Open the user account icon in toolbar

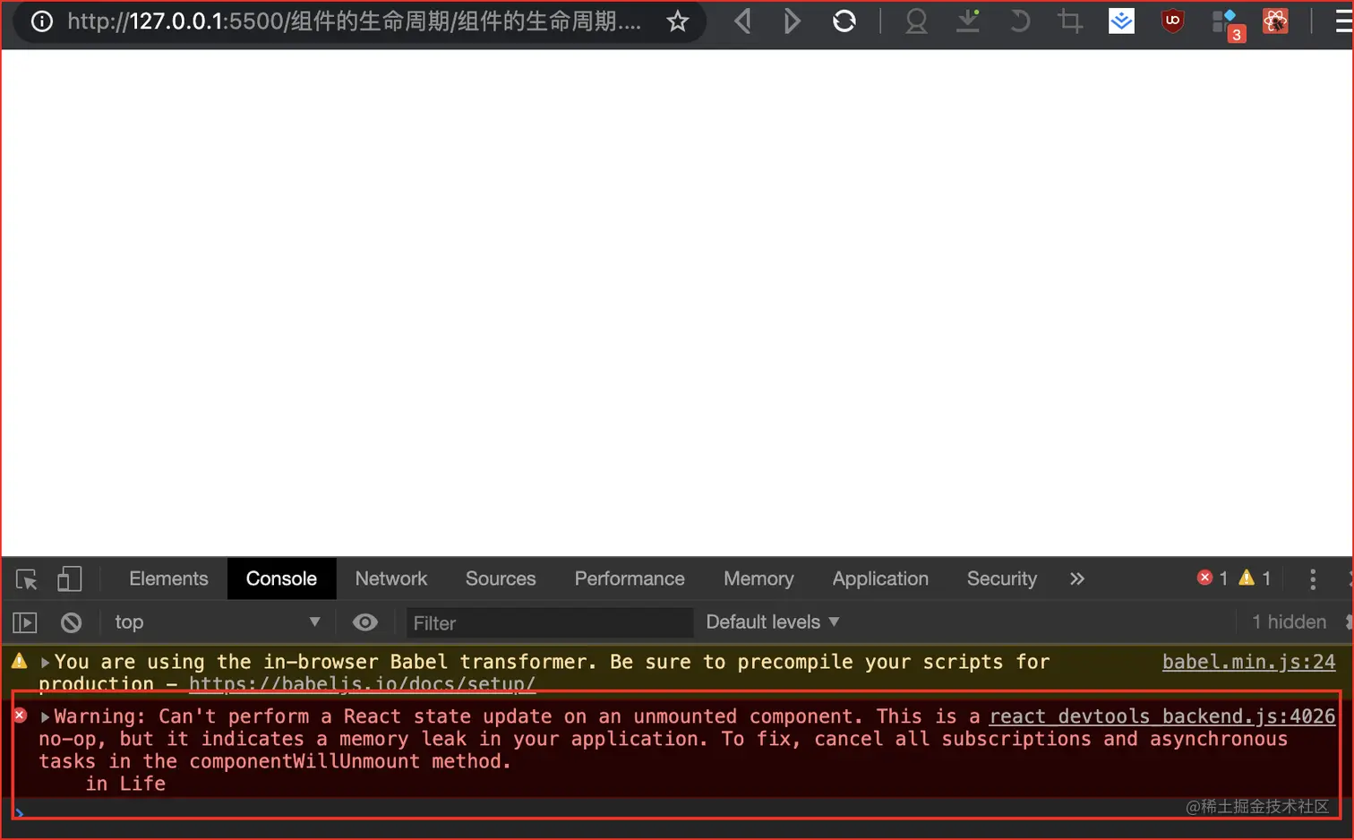[916, 21]
